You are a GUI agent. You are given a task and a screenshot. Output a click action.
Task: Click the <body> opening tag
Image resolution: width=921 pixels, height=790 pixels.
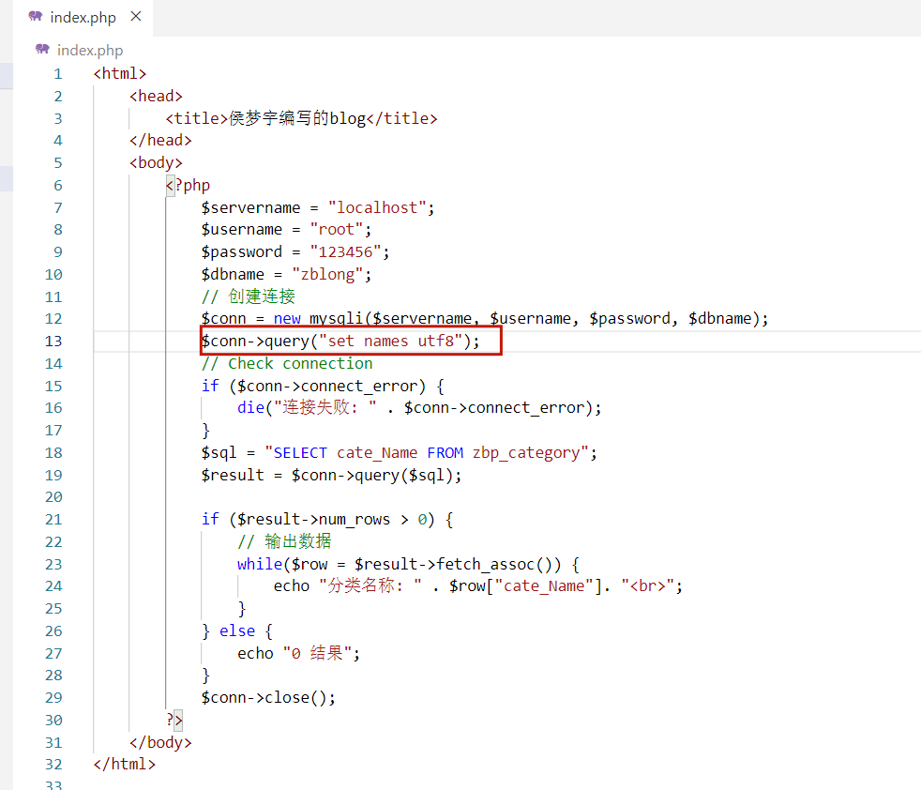coord(156,163)
